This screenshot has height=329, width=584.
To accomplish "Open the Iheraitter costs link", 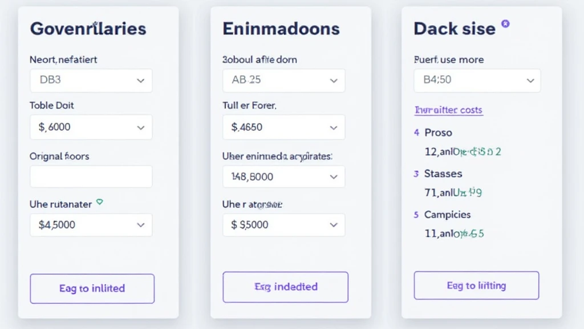I will pos(449,110).
